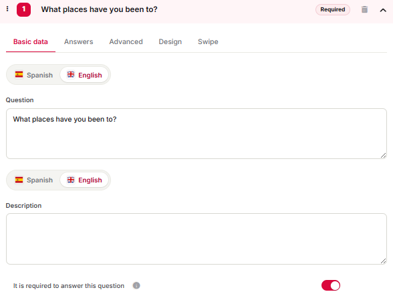Screen dimensions: 393x296
Task: Open the Design tab
Action: tap(170, 41)
